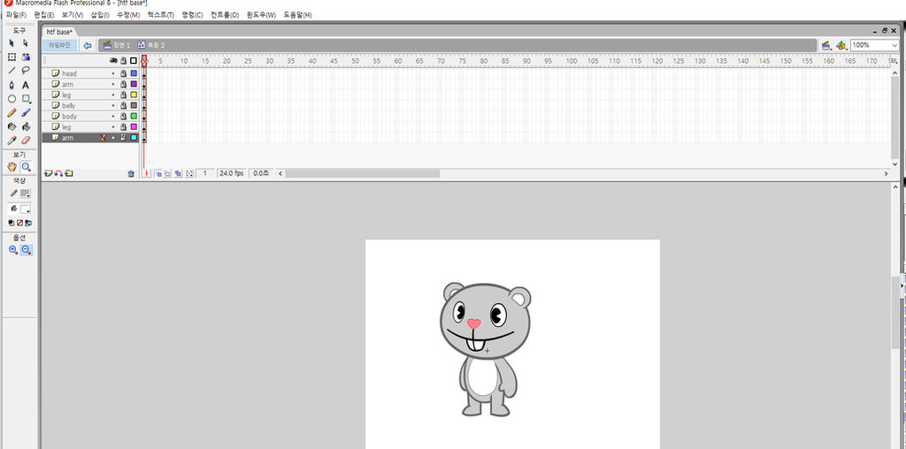906x449 pixels.
Task: Toggle the 타임라인 timeline button
Action: 59,45
